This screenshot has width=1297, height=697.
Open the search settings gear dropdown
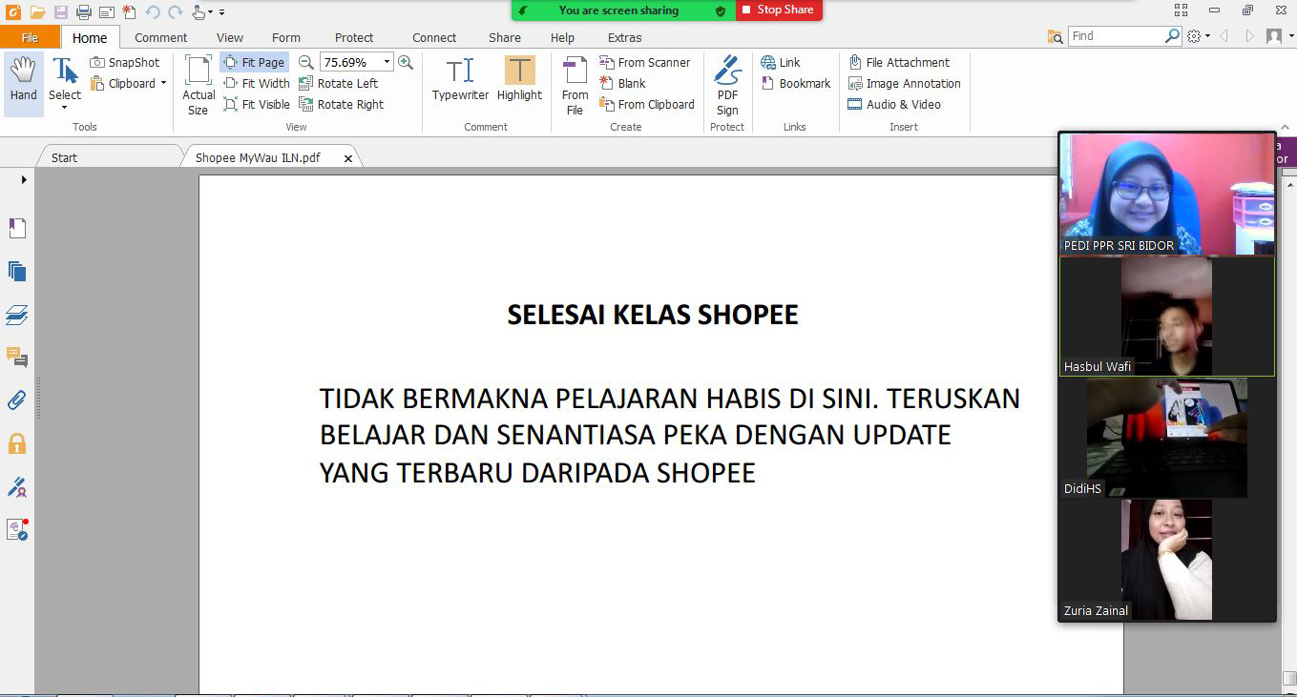[1199, 36]
